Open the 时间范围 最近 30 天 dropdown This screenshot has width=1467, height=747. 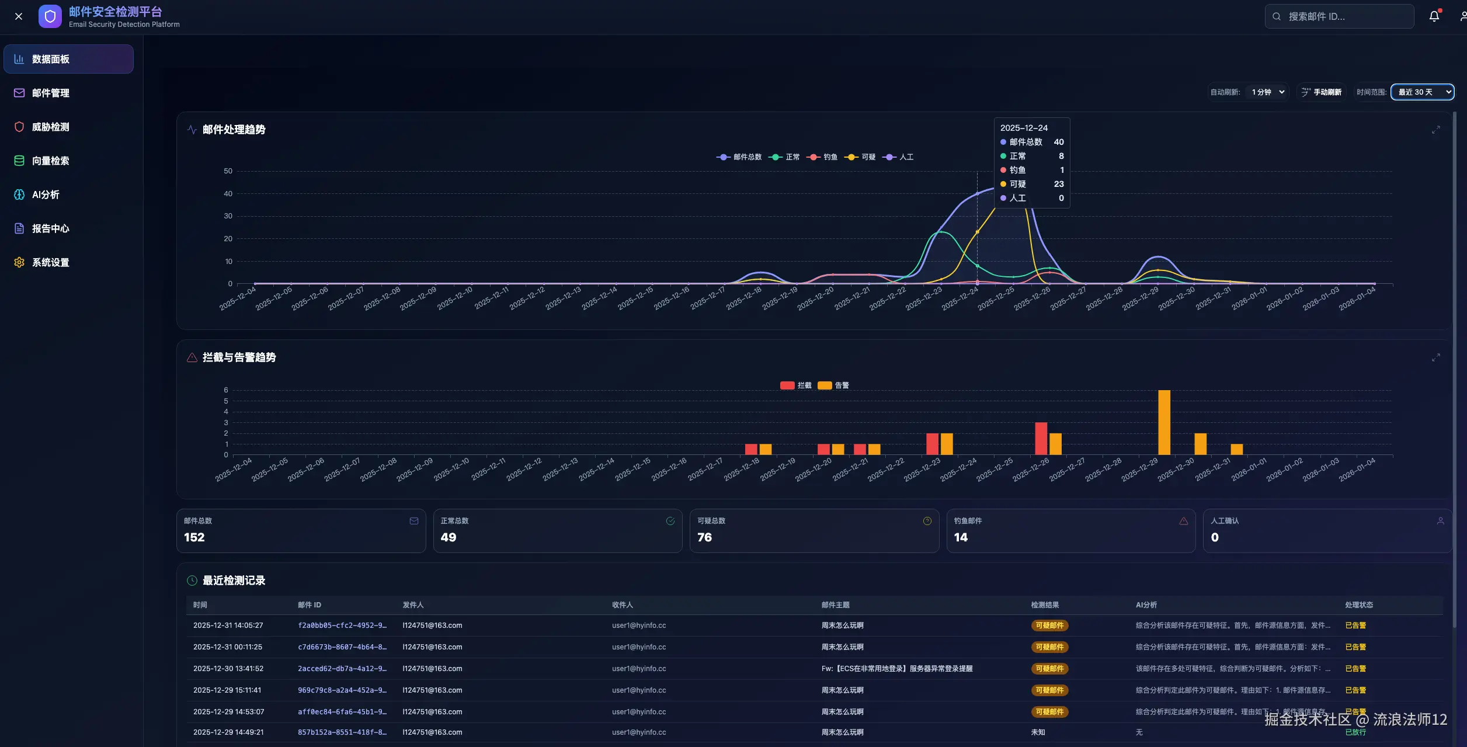click(x=1422, y=92)
